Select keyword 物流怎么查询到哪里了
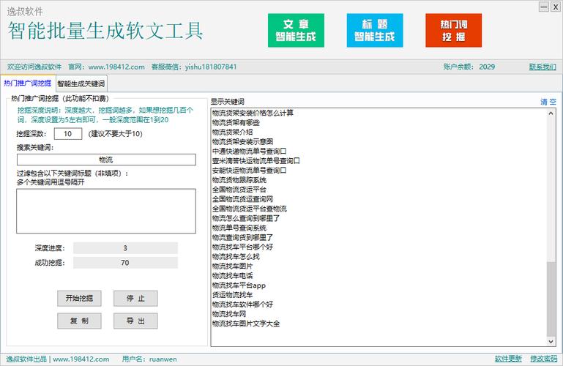The width and height of the screenshot is (563, 366). coord(246,218)
